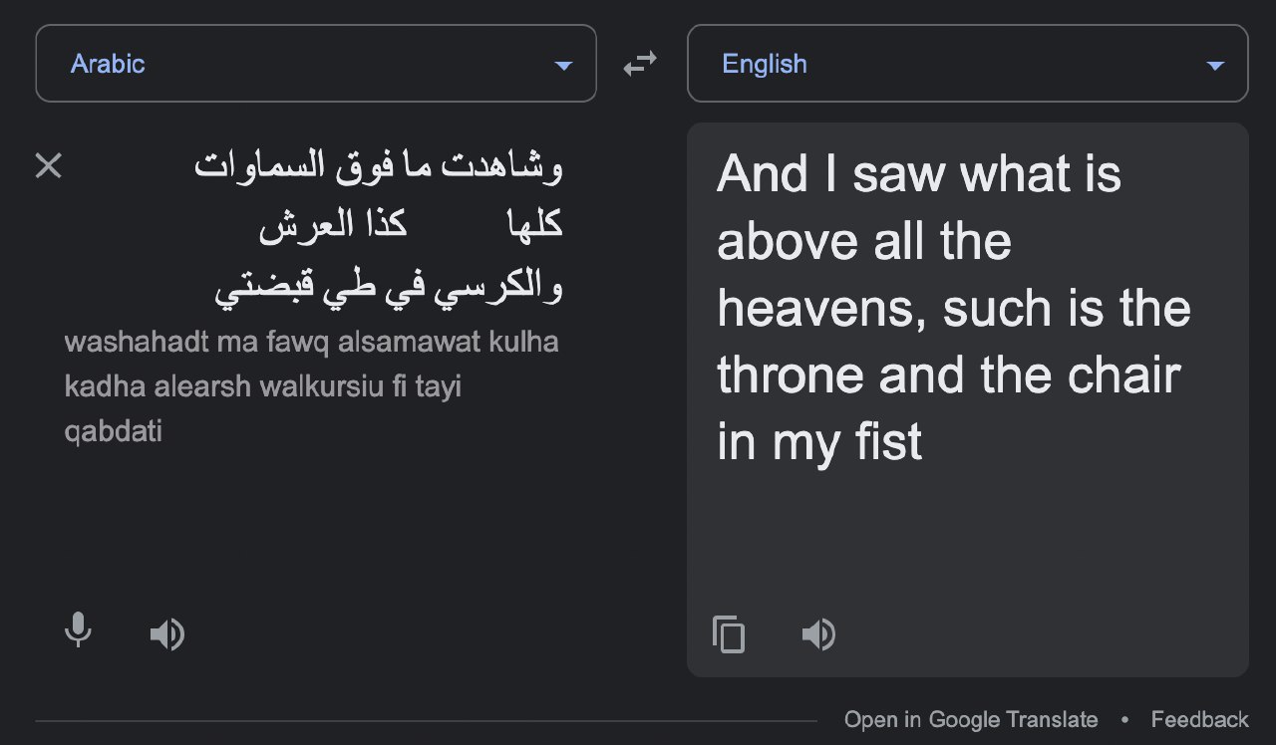Open the Arabic source language dropdown
Viewport: 1276px width, 745px height.
pyautogui.click(x=316, y=64)
